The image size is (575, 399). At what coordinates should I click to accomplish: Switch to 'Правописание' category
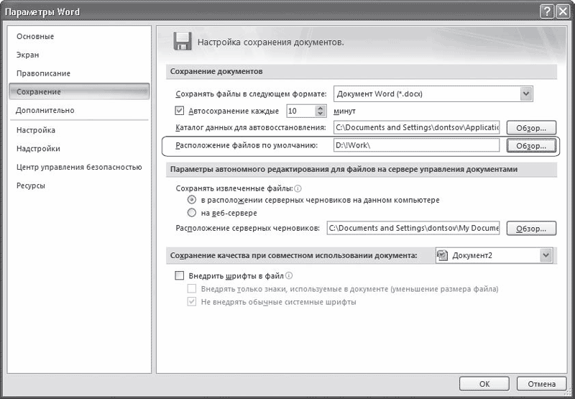click(43, 73)
